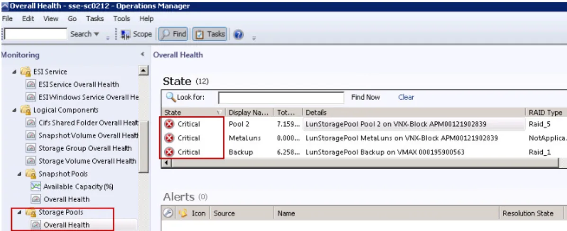Screen dimensions: 567x231
Task: Sort by the State column header
Action: pos(193,112)
